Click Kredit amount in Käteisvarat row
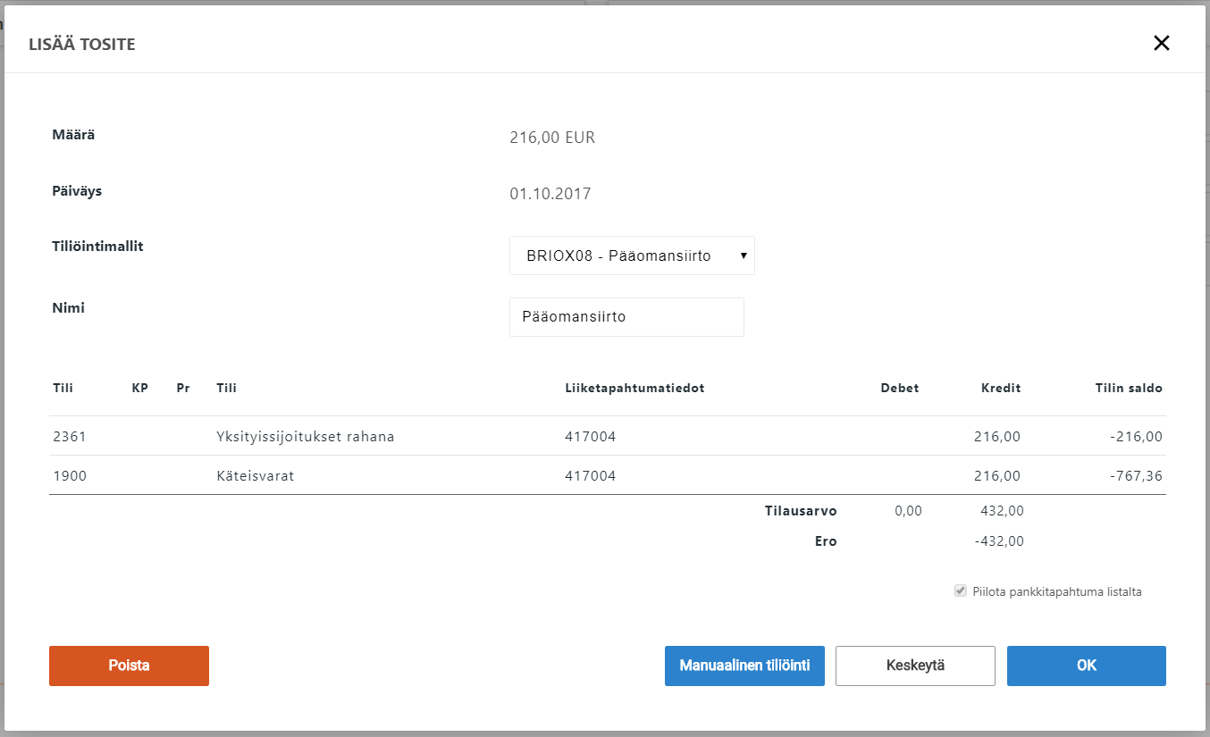1210x737 pixels. click(996, 476)
